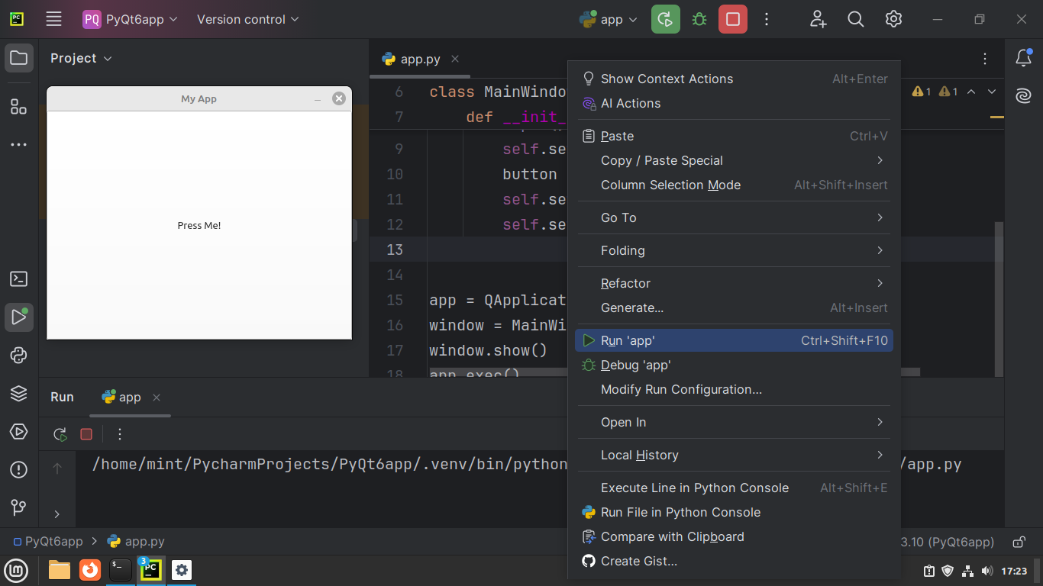Open the Structure tool window
The width and height of the screenshot is (1043, 586).
coord(18,106)
